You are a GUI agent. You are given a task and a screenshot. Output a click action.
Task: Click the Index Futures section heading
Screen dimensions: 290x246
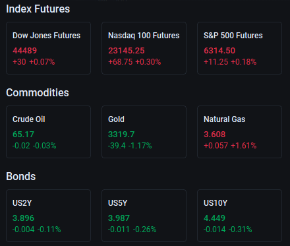tap(38, 9)
